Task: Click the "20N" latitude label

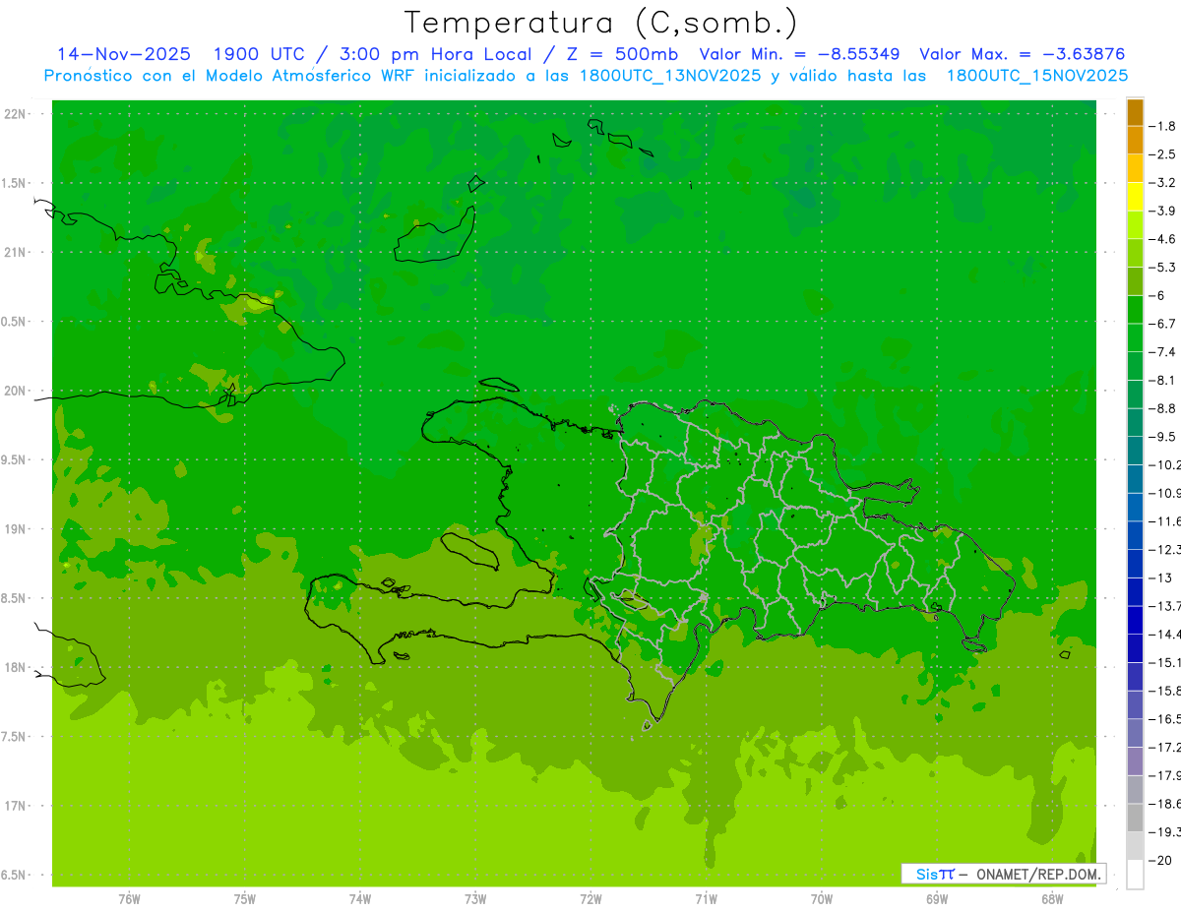Action: tap(15, 391)
